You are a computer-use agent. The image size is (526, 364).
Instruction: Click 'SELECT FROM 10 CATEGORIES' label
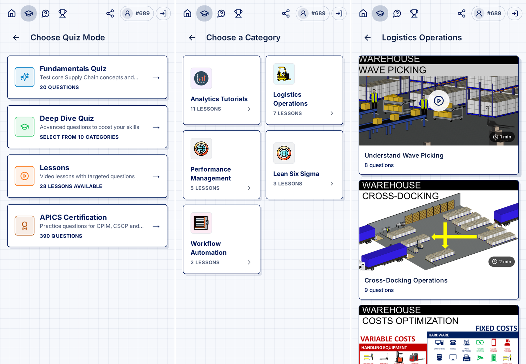79,137
